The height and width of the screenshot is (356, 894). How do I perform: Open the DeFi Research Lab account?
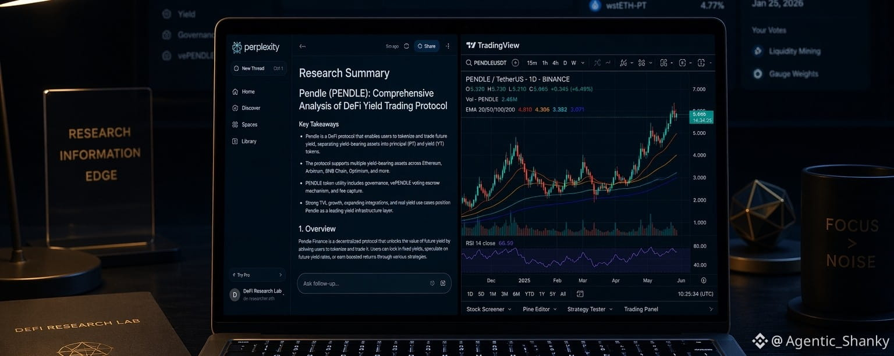258,294
